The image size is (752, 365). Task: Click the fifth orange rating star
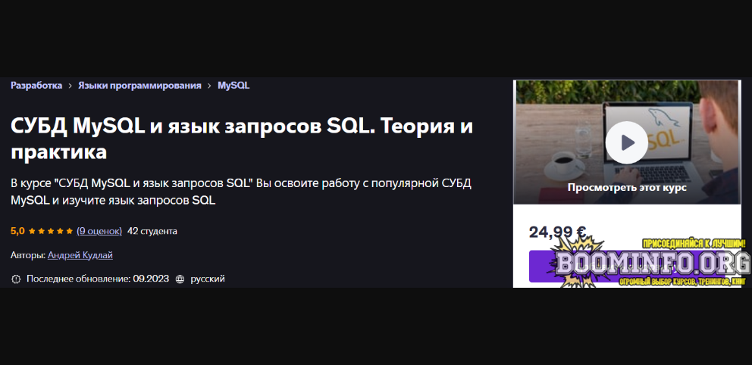click(x=70, y=232)
